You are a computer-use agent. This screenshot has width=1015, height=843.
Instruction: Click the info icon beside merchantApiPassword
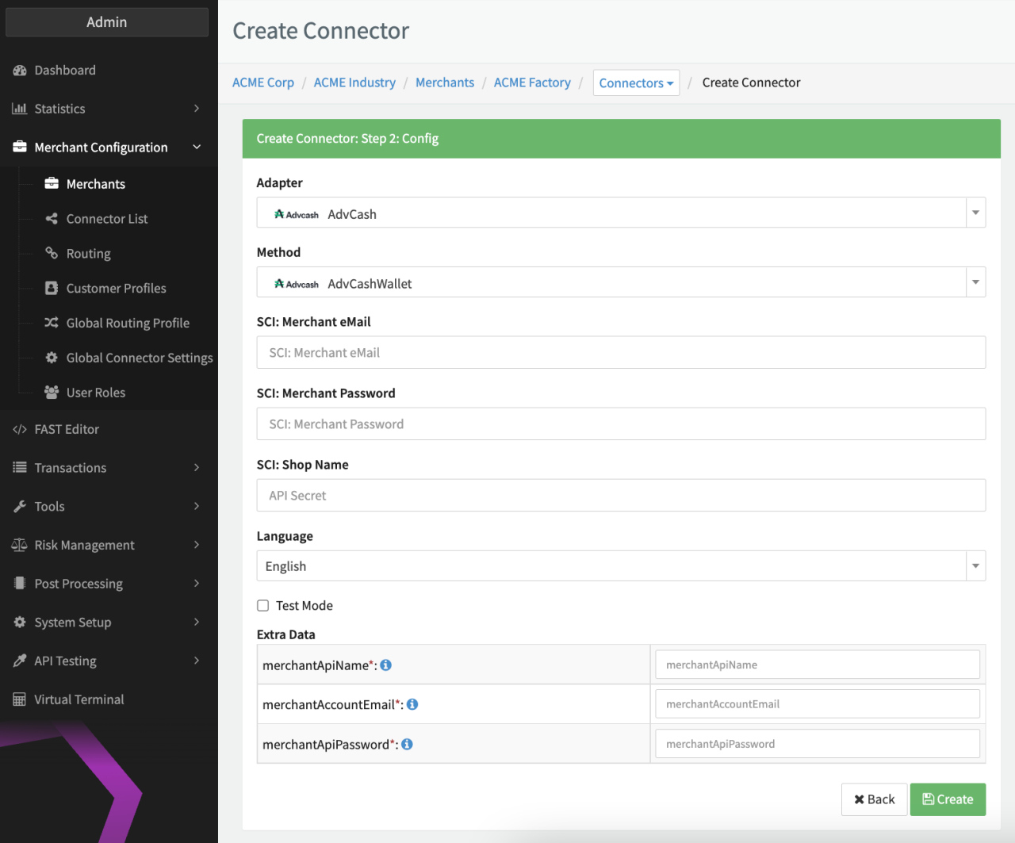click(407, 745)
